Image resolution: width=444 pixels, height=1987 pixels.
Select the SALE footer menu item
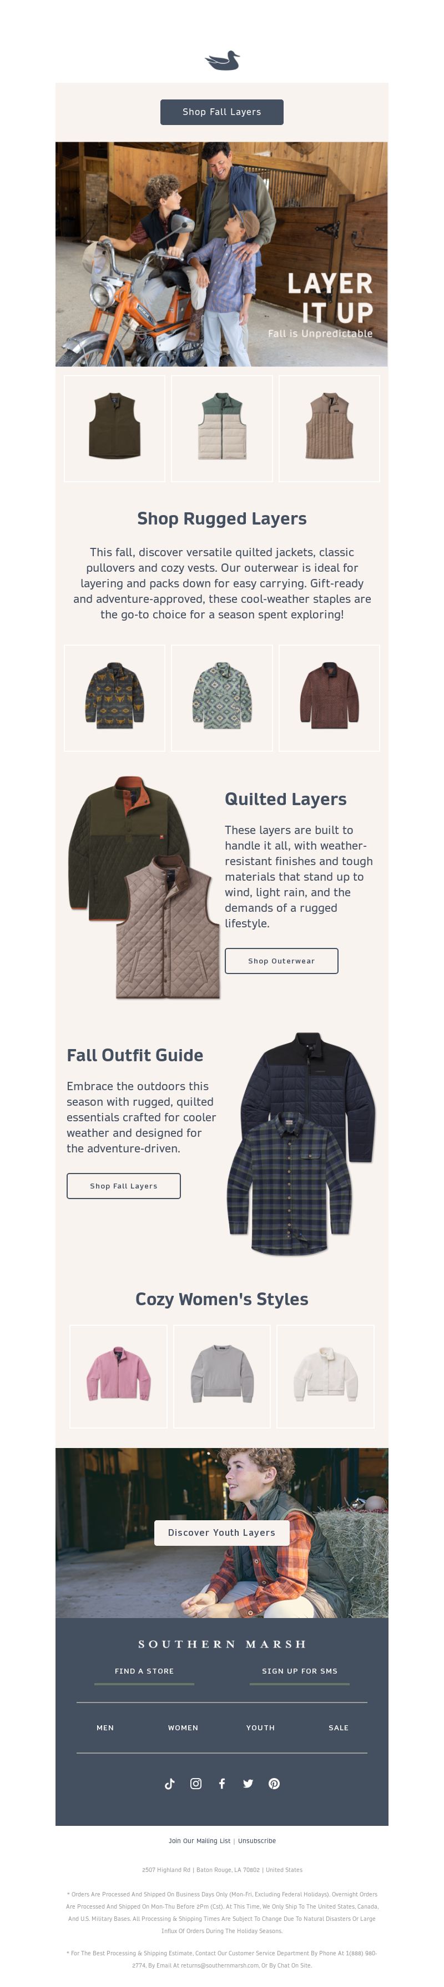339,1728
